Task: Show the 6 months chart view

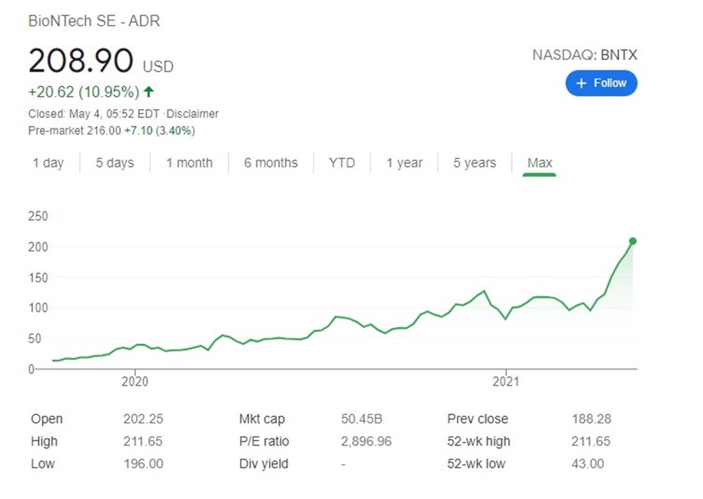Action: tap(271, 162)
